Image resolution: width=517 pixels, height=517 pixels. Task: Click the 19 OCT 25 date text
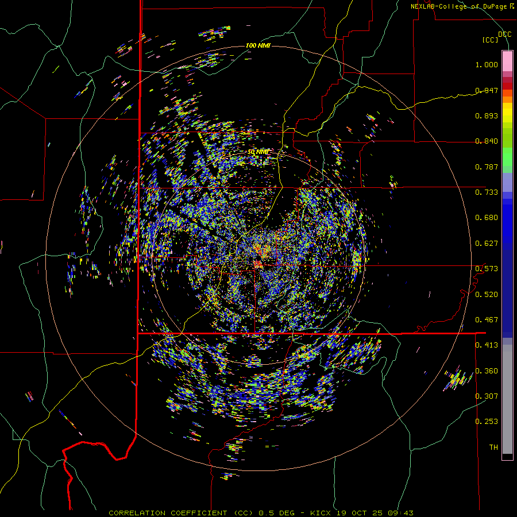point(360,513)
